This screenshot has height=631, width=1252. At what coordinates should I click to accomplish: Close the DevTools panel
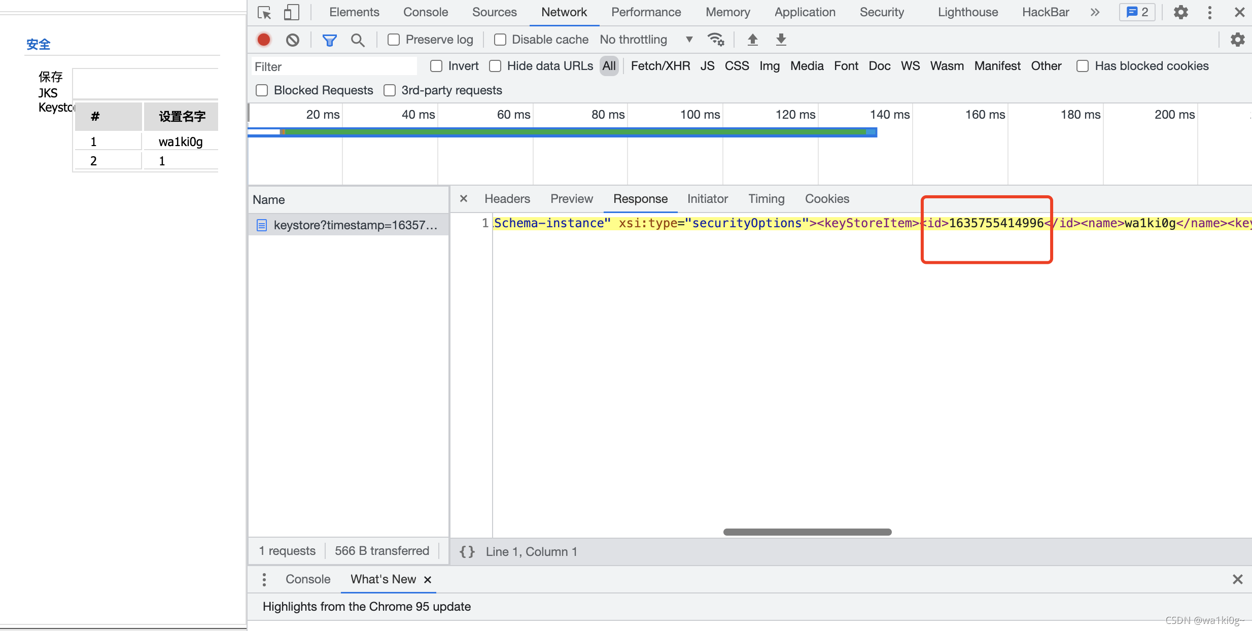[x=1239, y=12]
